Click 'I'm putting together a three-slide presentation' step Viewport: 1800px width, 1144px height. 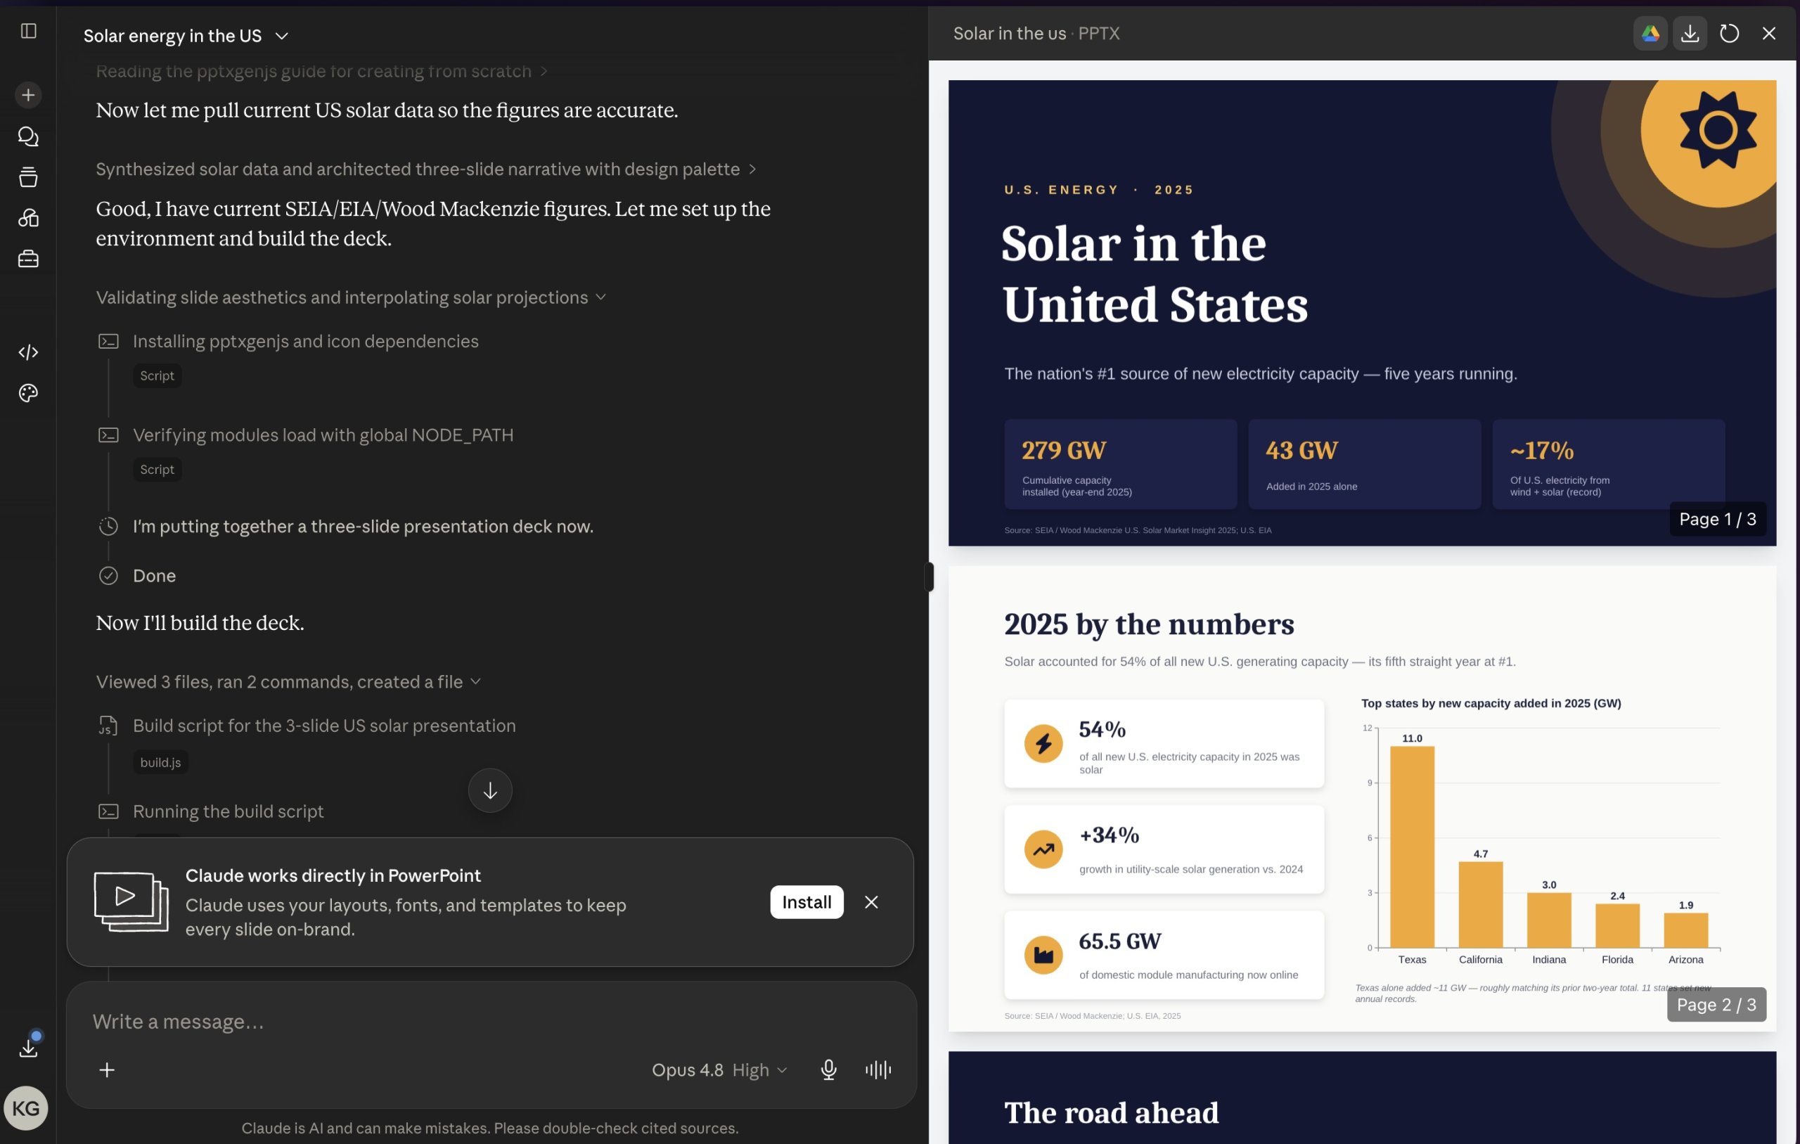[x=364, y=527]
